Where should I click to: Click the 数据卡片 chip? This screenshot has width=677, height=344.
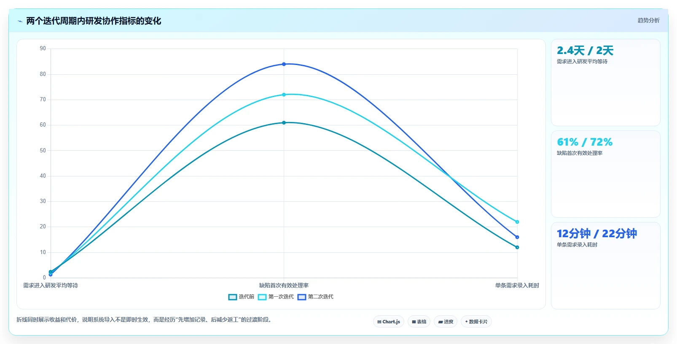tap(476, 322)
